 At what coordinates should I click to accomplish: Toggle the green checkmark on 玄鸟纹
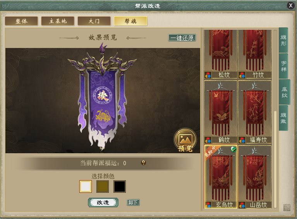(233, 149)
